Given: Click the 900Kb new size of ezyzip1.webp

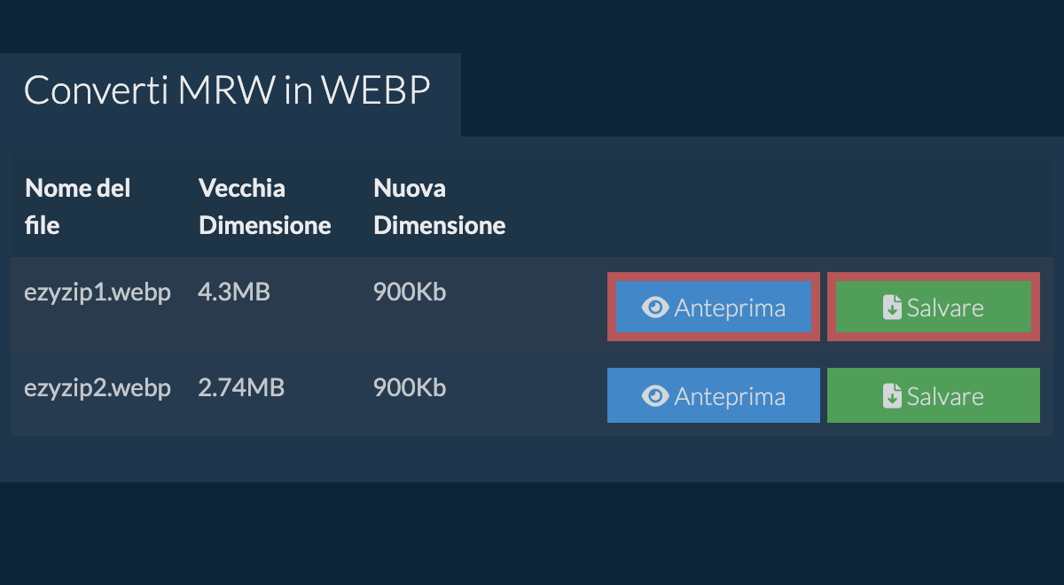Looking at the screenshot, I should 410,292.
